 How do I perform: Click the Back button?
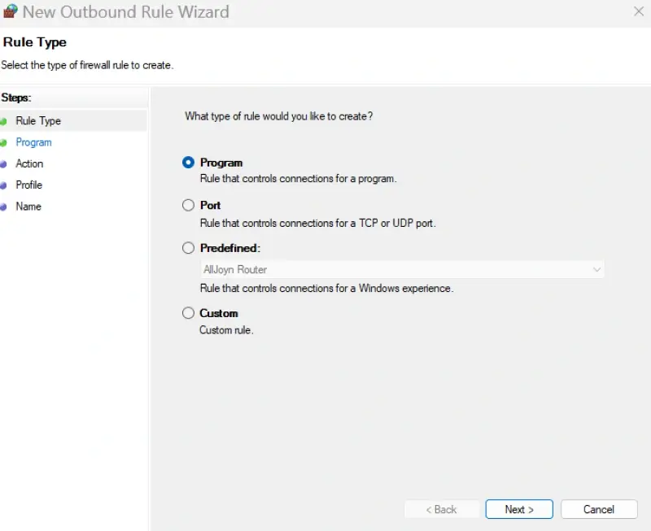pos(442,509)
